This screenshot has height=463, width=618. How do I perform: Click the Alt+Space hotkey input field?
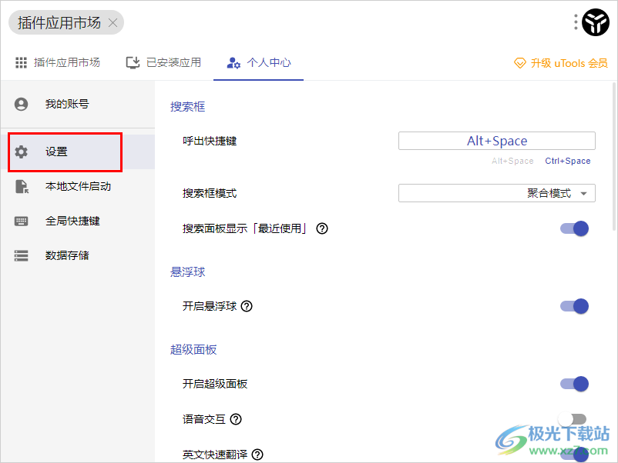[496, 141]
